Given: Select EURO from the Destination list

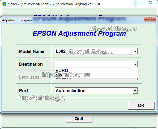Looking at the screenshot, I should point(96,70).
